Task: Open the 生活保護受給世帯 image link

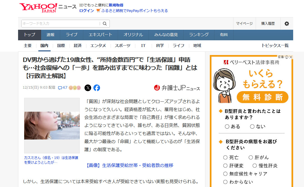Action: [x=130, y=165]
